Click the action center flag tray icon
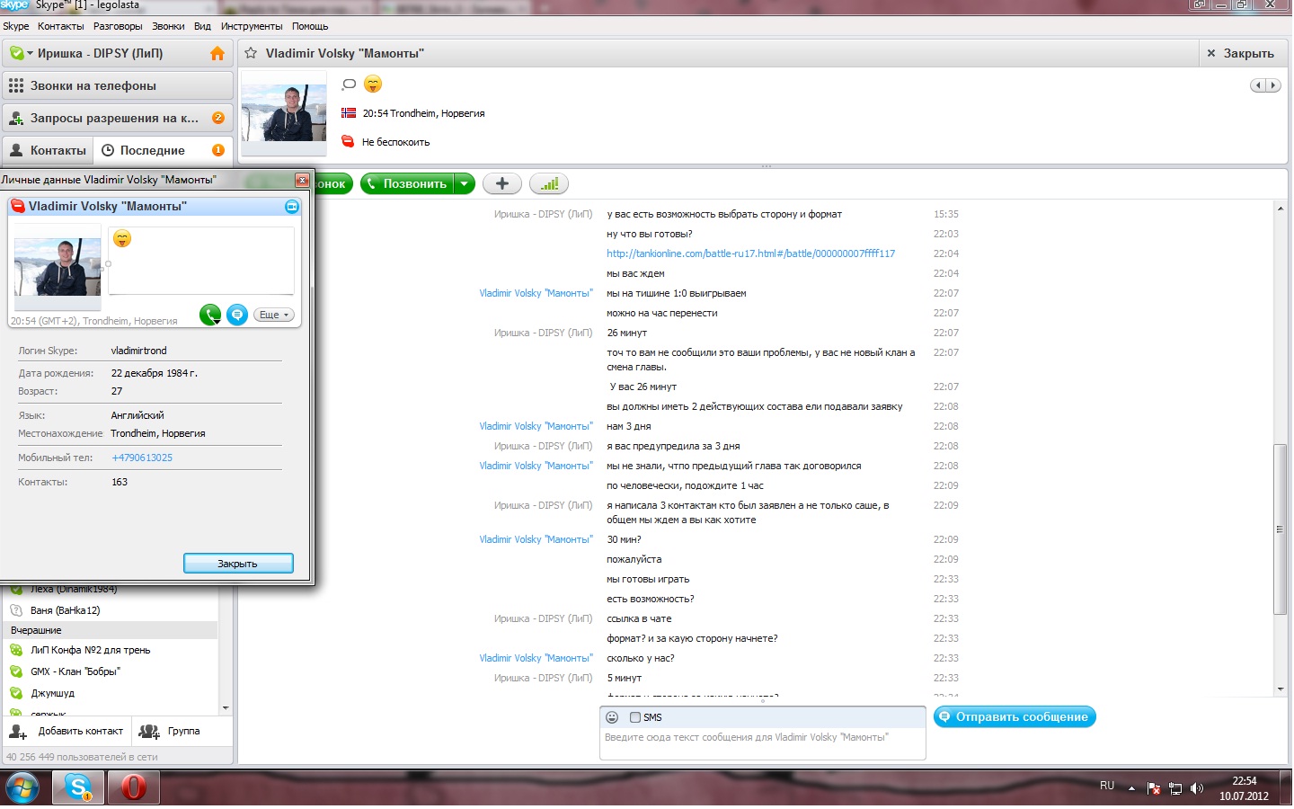The height and width of the screenshot is (809, 1294). point(1154,788)
